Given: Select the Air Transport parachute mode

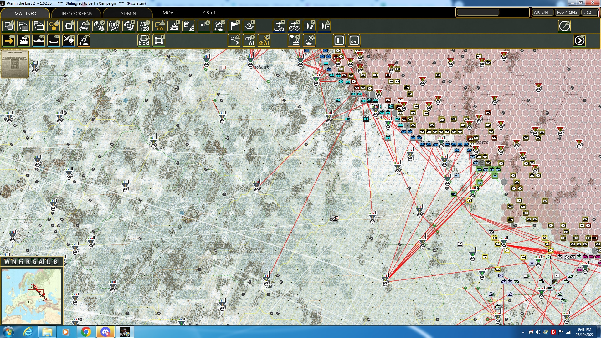Looking at the screenshot, I should click(69, 41).
